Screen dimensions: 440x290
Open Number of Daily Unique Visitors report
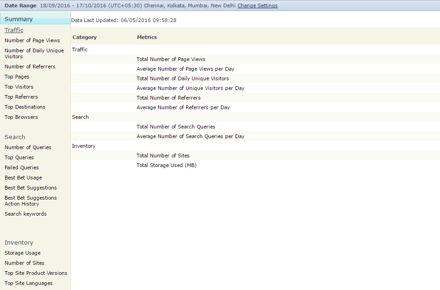[34, 53]
